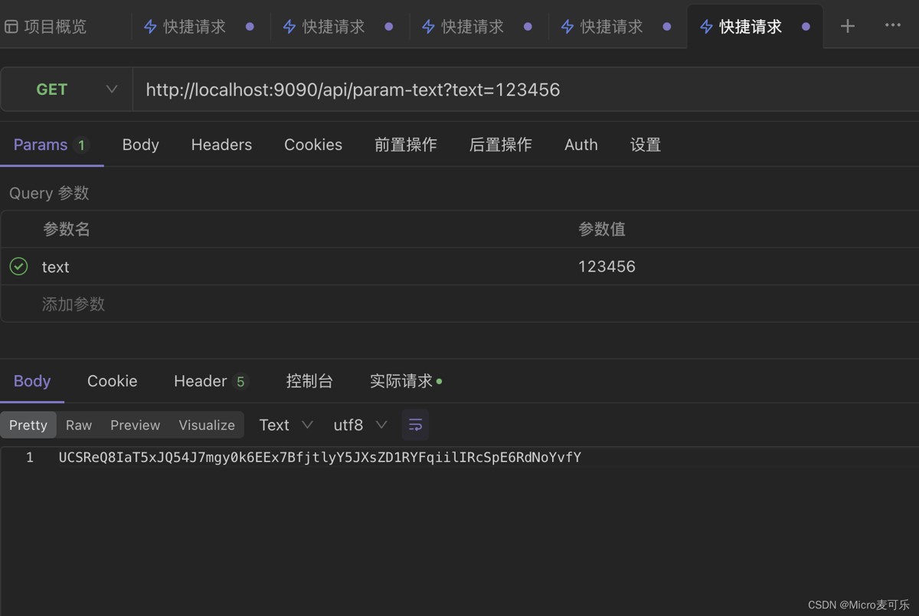Click the response text line 1
919x616 pixels.
pyautogui.click(x=320, y=458)
